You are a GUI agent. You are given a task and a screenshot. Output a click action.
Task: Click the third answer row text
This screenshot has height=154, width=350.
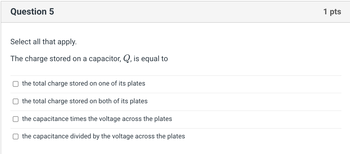[97, 119]
